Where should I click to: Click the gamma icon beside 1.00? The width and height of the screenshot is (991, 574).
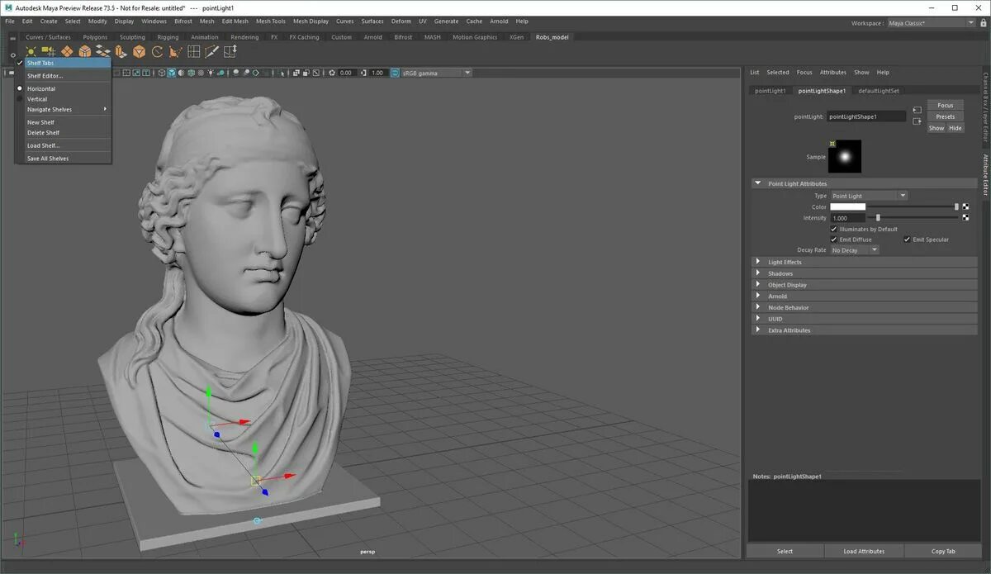[x=363, y=73]
